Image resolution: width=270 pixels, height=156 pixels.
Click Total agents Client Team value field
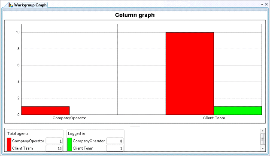[54, 148]
